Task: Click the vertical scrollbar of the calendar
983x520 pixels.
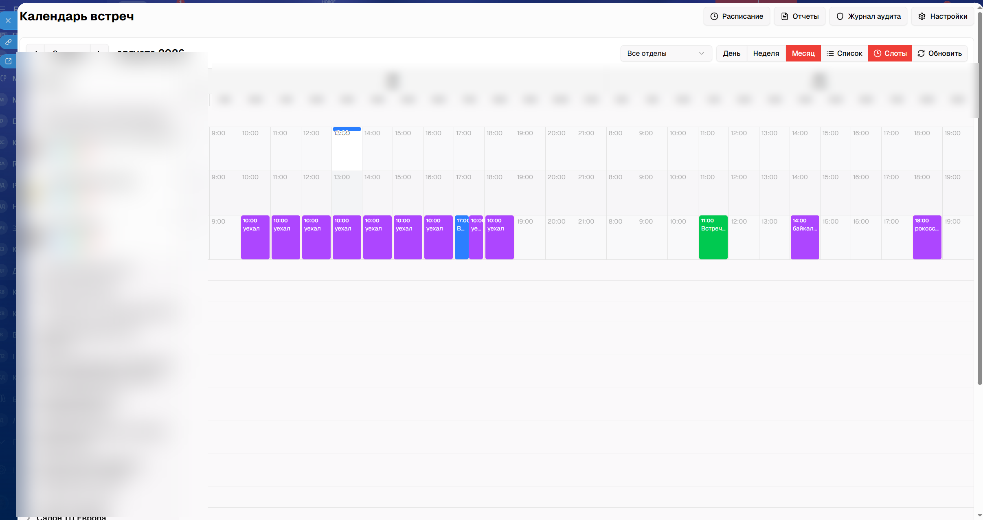Action: click(x=980, y=198)
